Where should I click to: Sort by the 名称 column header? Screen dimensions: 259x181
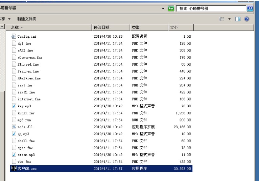[49, 28]
